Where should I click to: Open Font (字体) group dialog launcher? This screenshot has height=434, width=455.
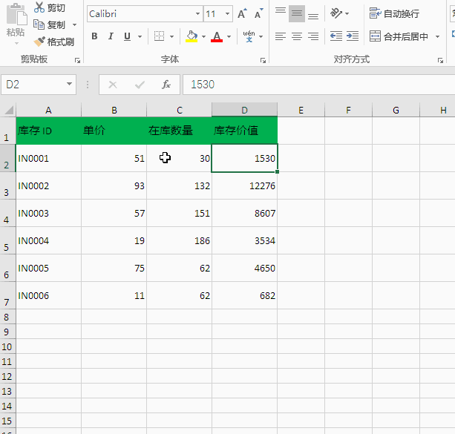click(263, 60)
